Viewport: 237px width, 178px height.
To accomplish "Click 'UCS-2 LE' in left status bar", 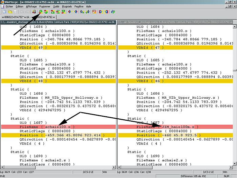I will pos(88,172).
